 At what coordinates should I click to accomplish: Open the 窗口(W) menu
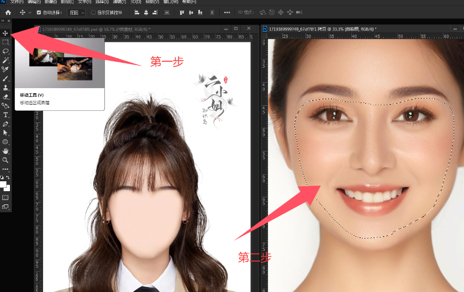pos(171,2)
